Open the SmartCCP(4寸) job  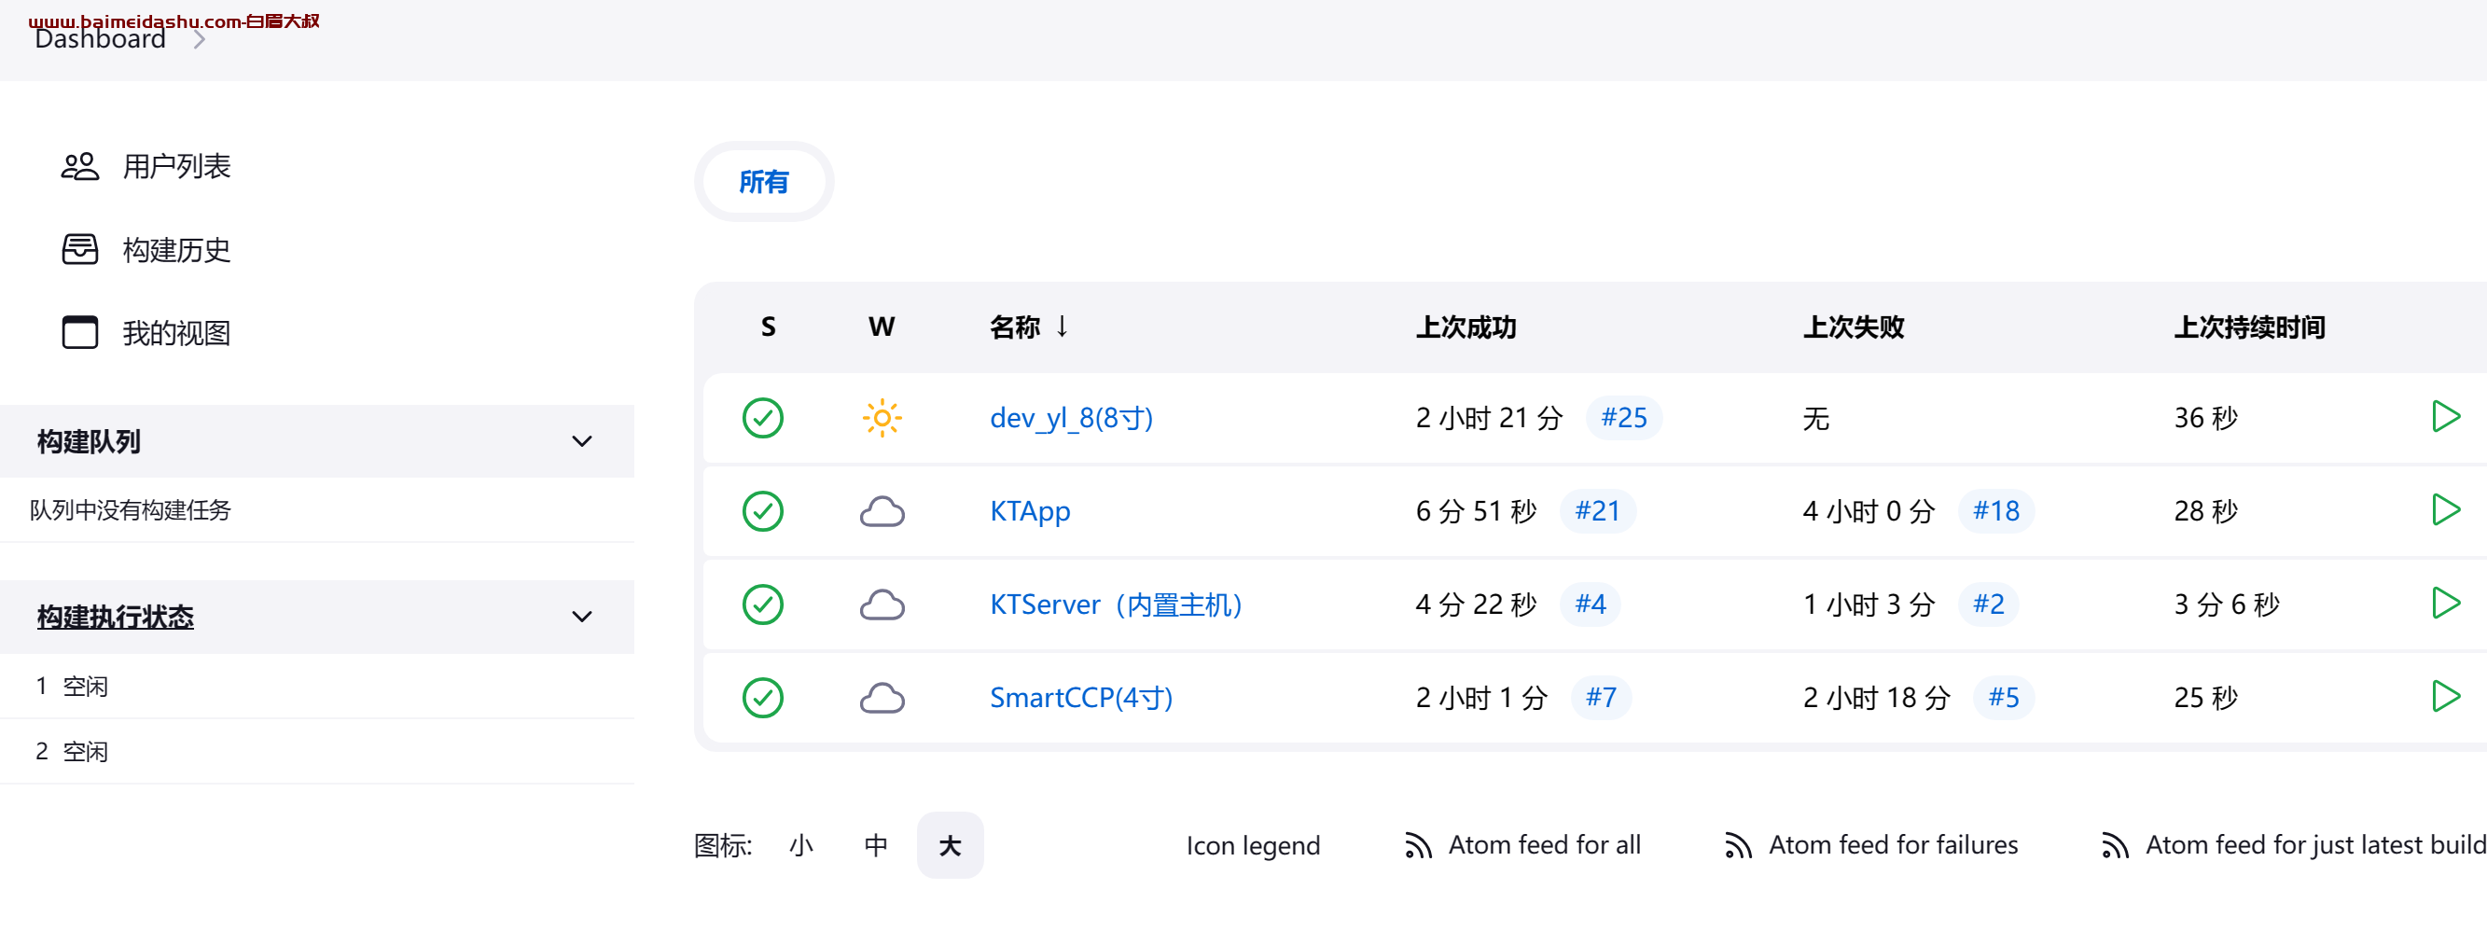pos(1081,697)
